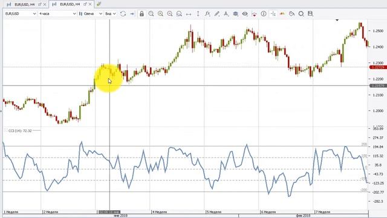The width and height of the screenshot is (387, 218).
Task: Switch to the first EUR/USD, H4 tab
Action: (x=24, y=4)
